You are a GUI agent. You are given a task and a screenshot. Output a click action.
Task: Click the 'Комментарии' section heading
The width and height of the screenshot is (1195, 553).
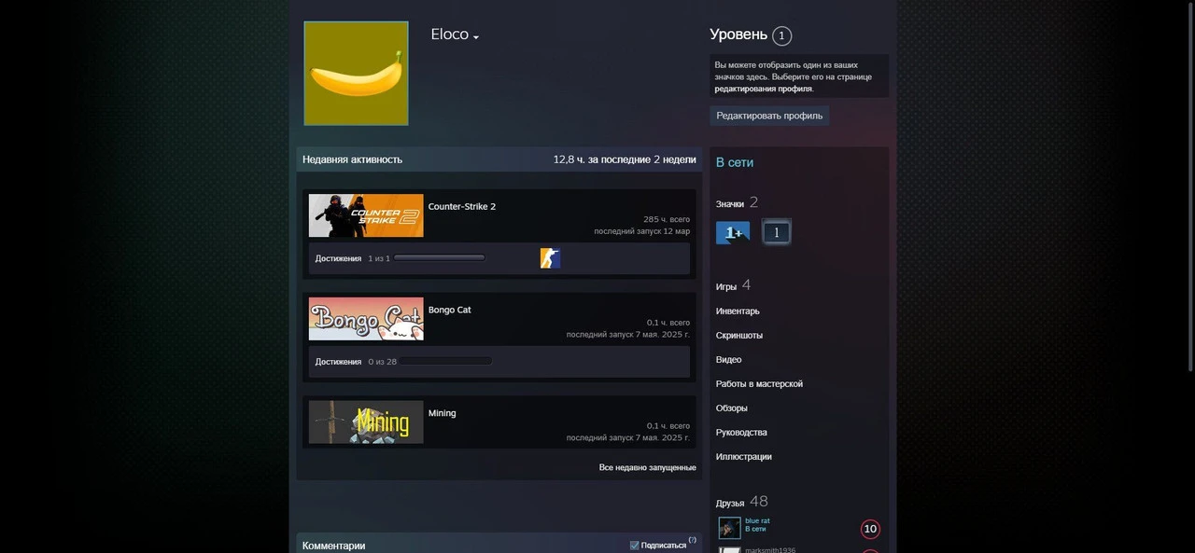coord(334,546)
